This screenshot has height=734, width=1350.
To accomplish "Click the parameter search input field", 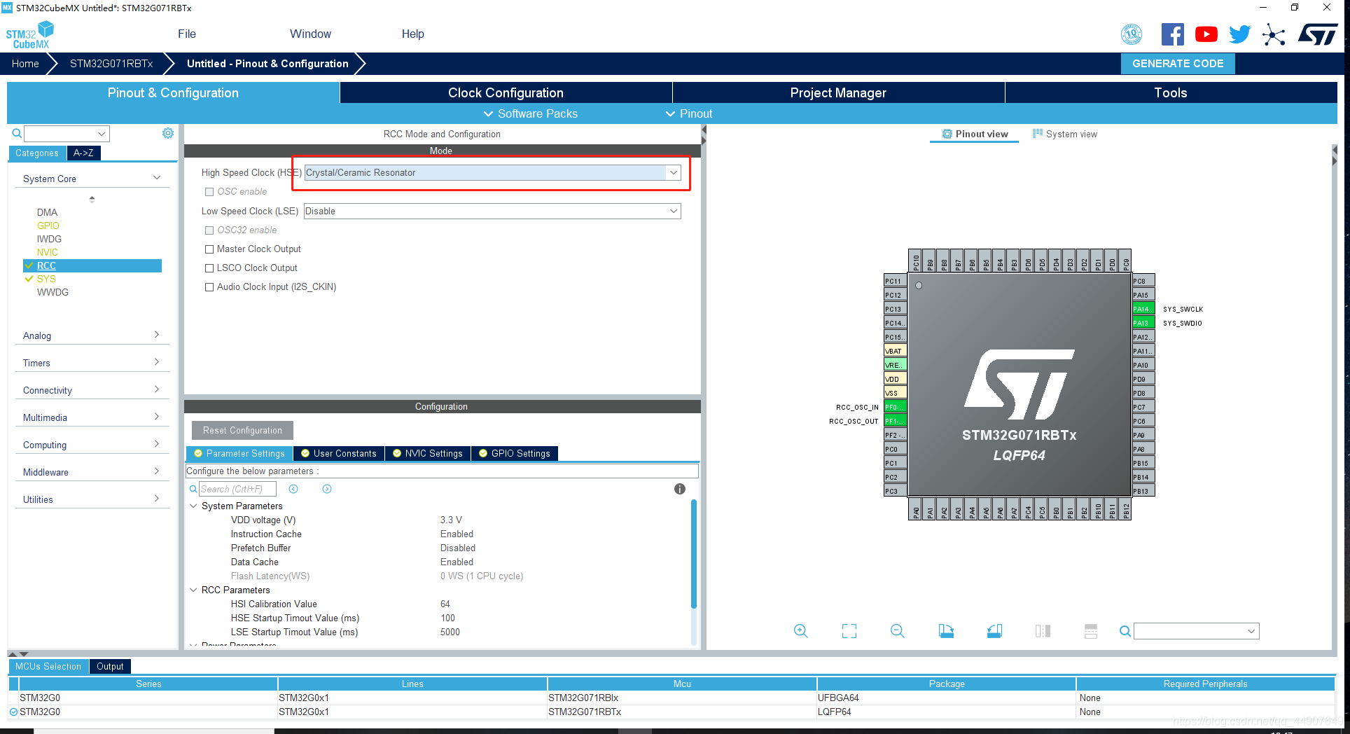I will (x=237, y=489).
